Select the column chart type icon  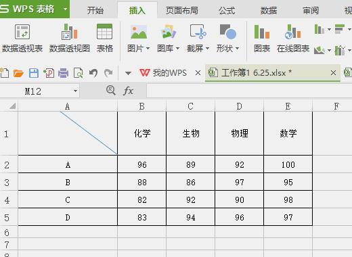pyautogui.click(x=319, y=29)
